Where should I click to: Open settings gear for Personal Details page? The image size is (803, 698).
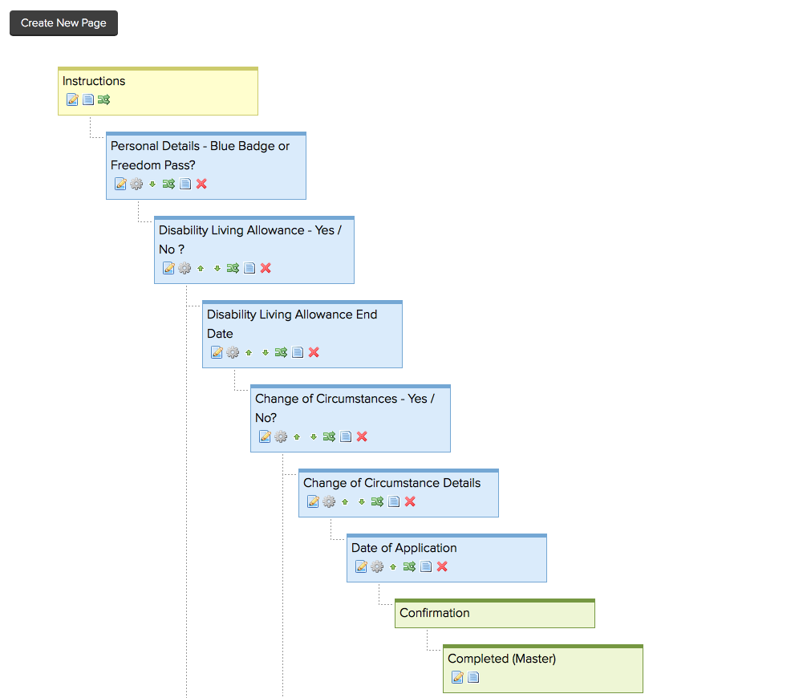point(136,184)
